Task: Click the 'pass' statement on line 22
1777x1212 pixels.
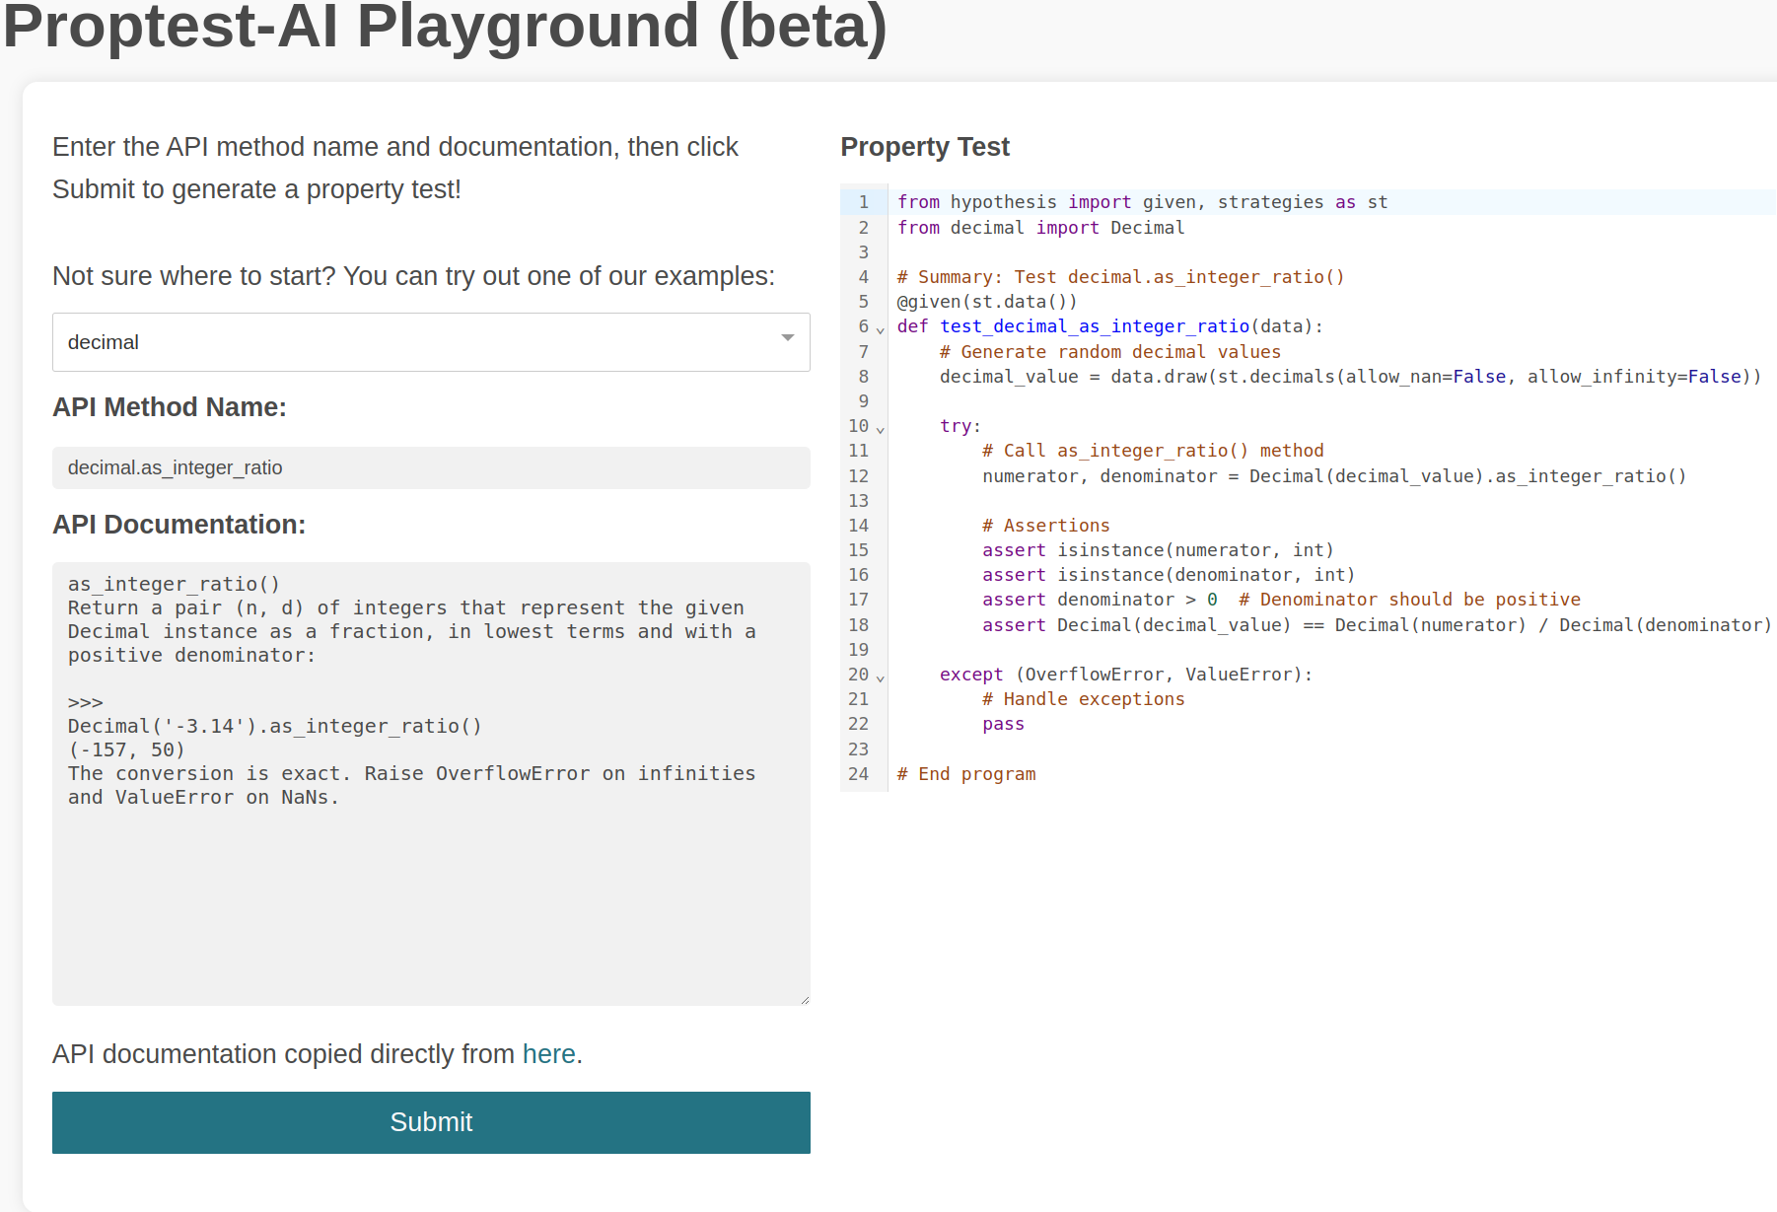Action: [x=1003, y=724]
